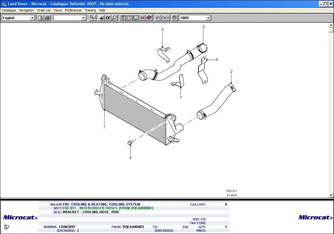This screenshot has height=234, width=334.
Task: Click the speech bubble comment icon
Action: click(x=174, y=18)
